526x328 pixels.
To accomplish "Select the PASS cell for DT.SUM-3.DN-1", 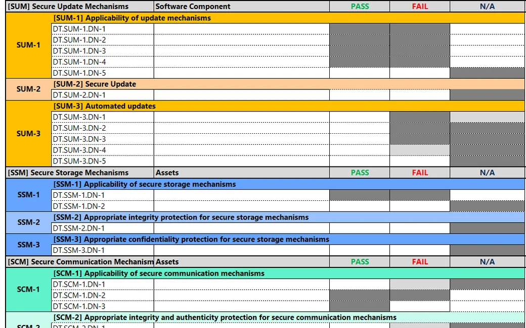I will coord(360,117).
